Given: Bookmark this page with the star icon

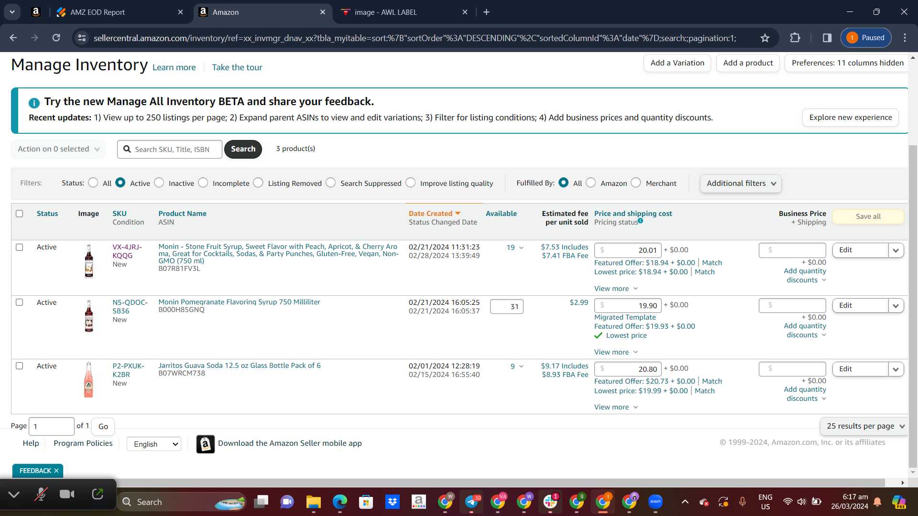Looking at the screenshot, I should [765, 38].
